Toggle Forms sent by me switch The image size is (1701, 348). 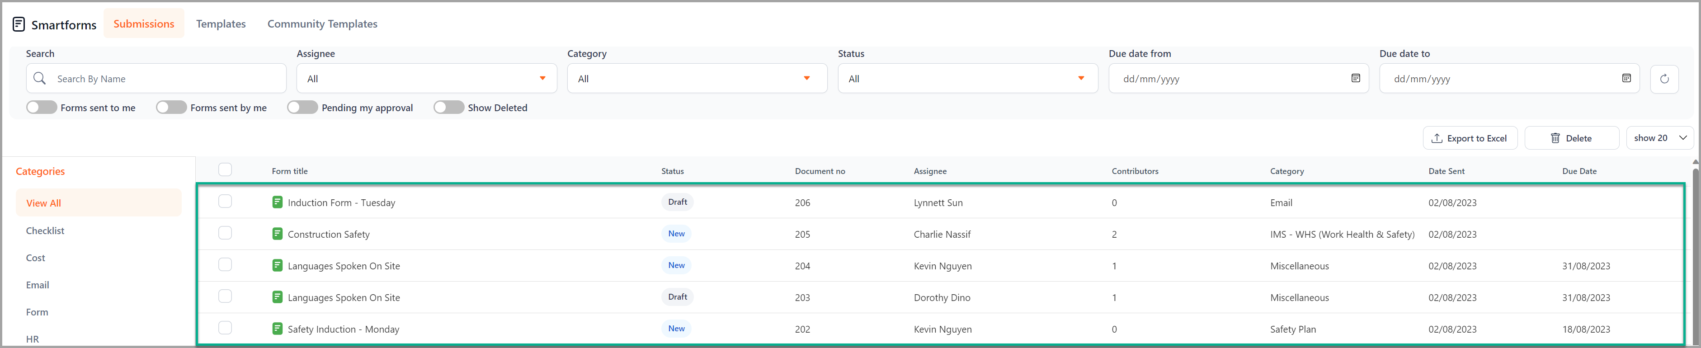[171, 107]
